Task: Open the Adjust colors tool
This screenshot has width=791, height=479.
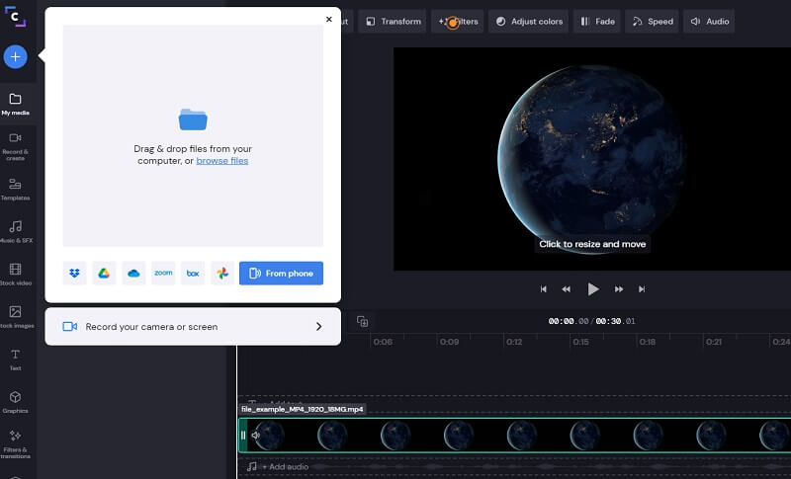Action: (529, 21)
